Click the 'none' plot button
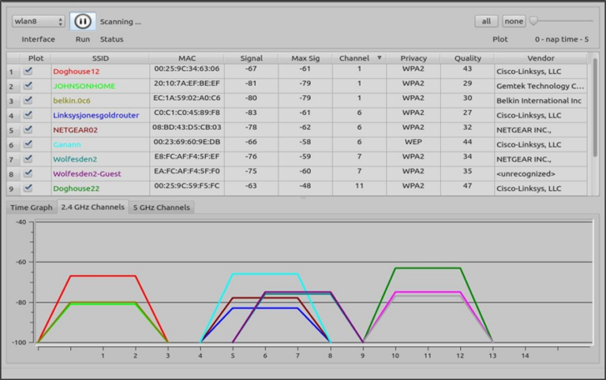The image size is (606, 380). (513, 21)
